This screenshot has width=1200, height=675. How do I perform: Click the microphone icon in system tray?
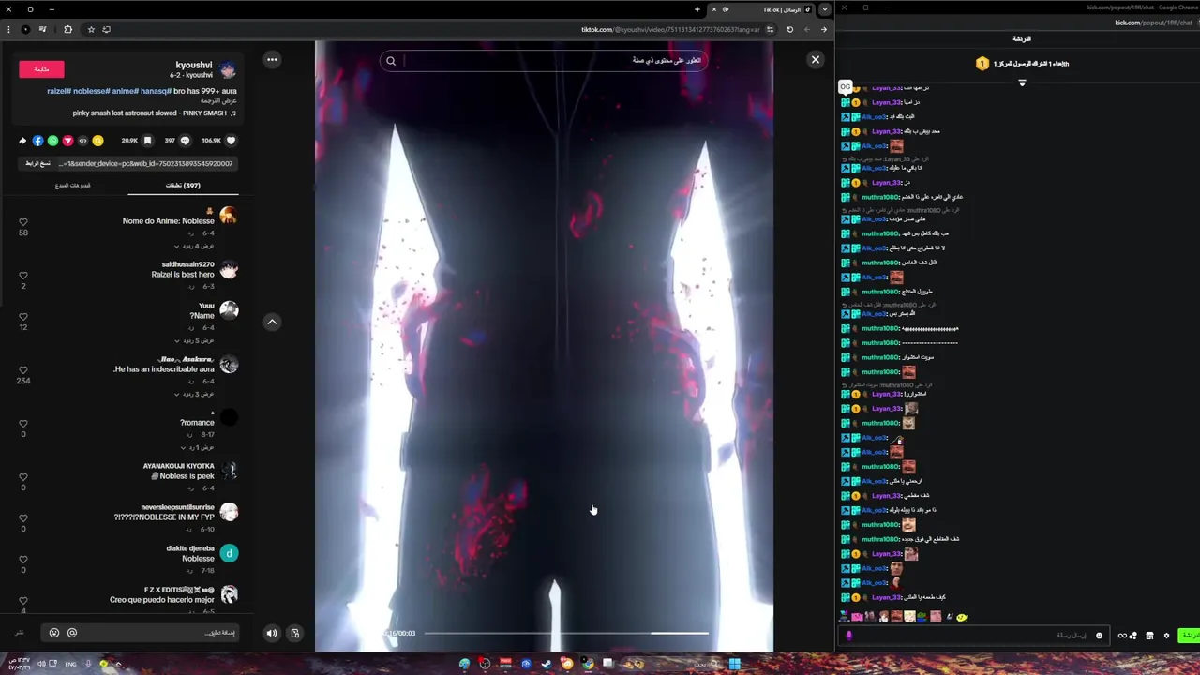pos(88,664)
